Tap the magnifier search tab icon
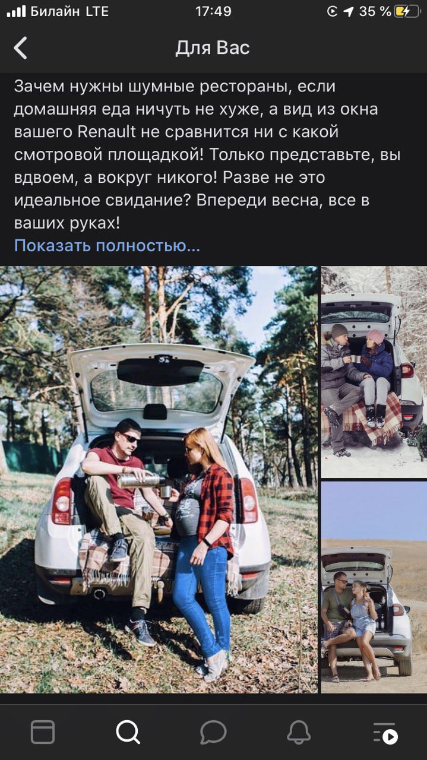Viewport: 427px width, 760px height. pos(128,732)
